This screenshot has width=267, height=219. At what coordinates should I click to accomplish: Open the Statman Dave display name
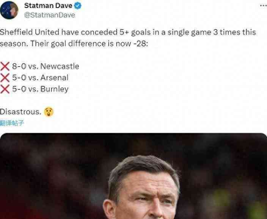[x=48, y=6]
